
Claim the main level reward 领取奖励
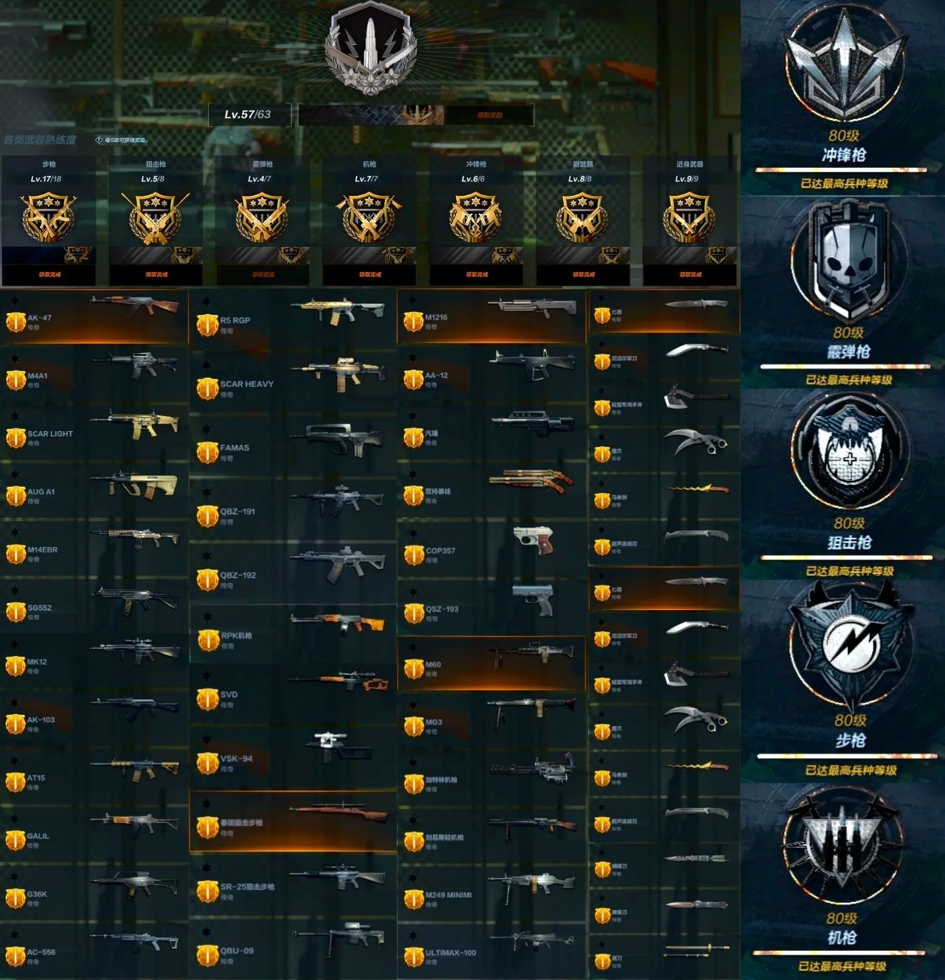tap(489, 115)
